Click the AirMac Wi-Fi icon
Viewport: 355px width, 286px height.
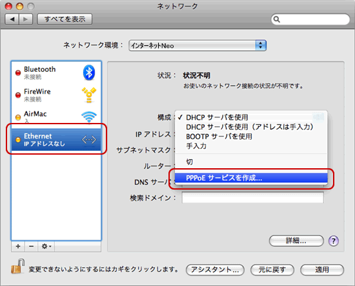[x=89, y=117]
